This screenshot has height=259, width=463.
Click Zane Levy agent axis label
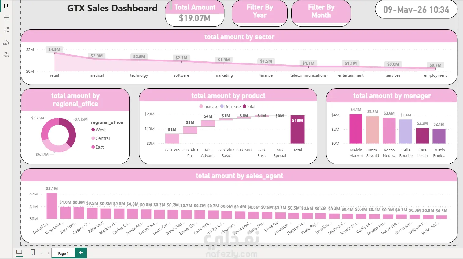coord(96,227)
